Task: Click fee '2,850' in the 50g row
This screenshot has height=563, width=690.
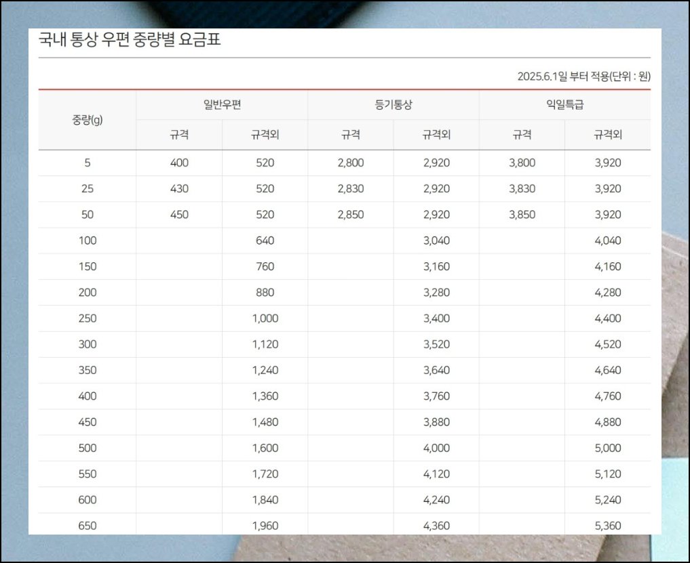Action: (x=351, y=215)
